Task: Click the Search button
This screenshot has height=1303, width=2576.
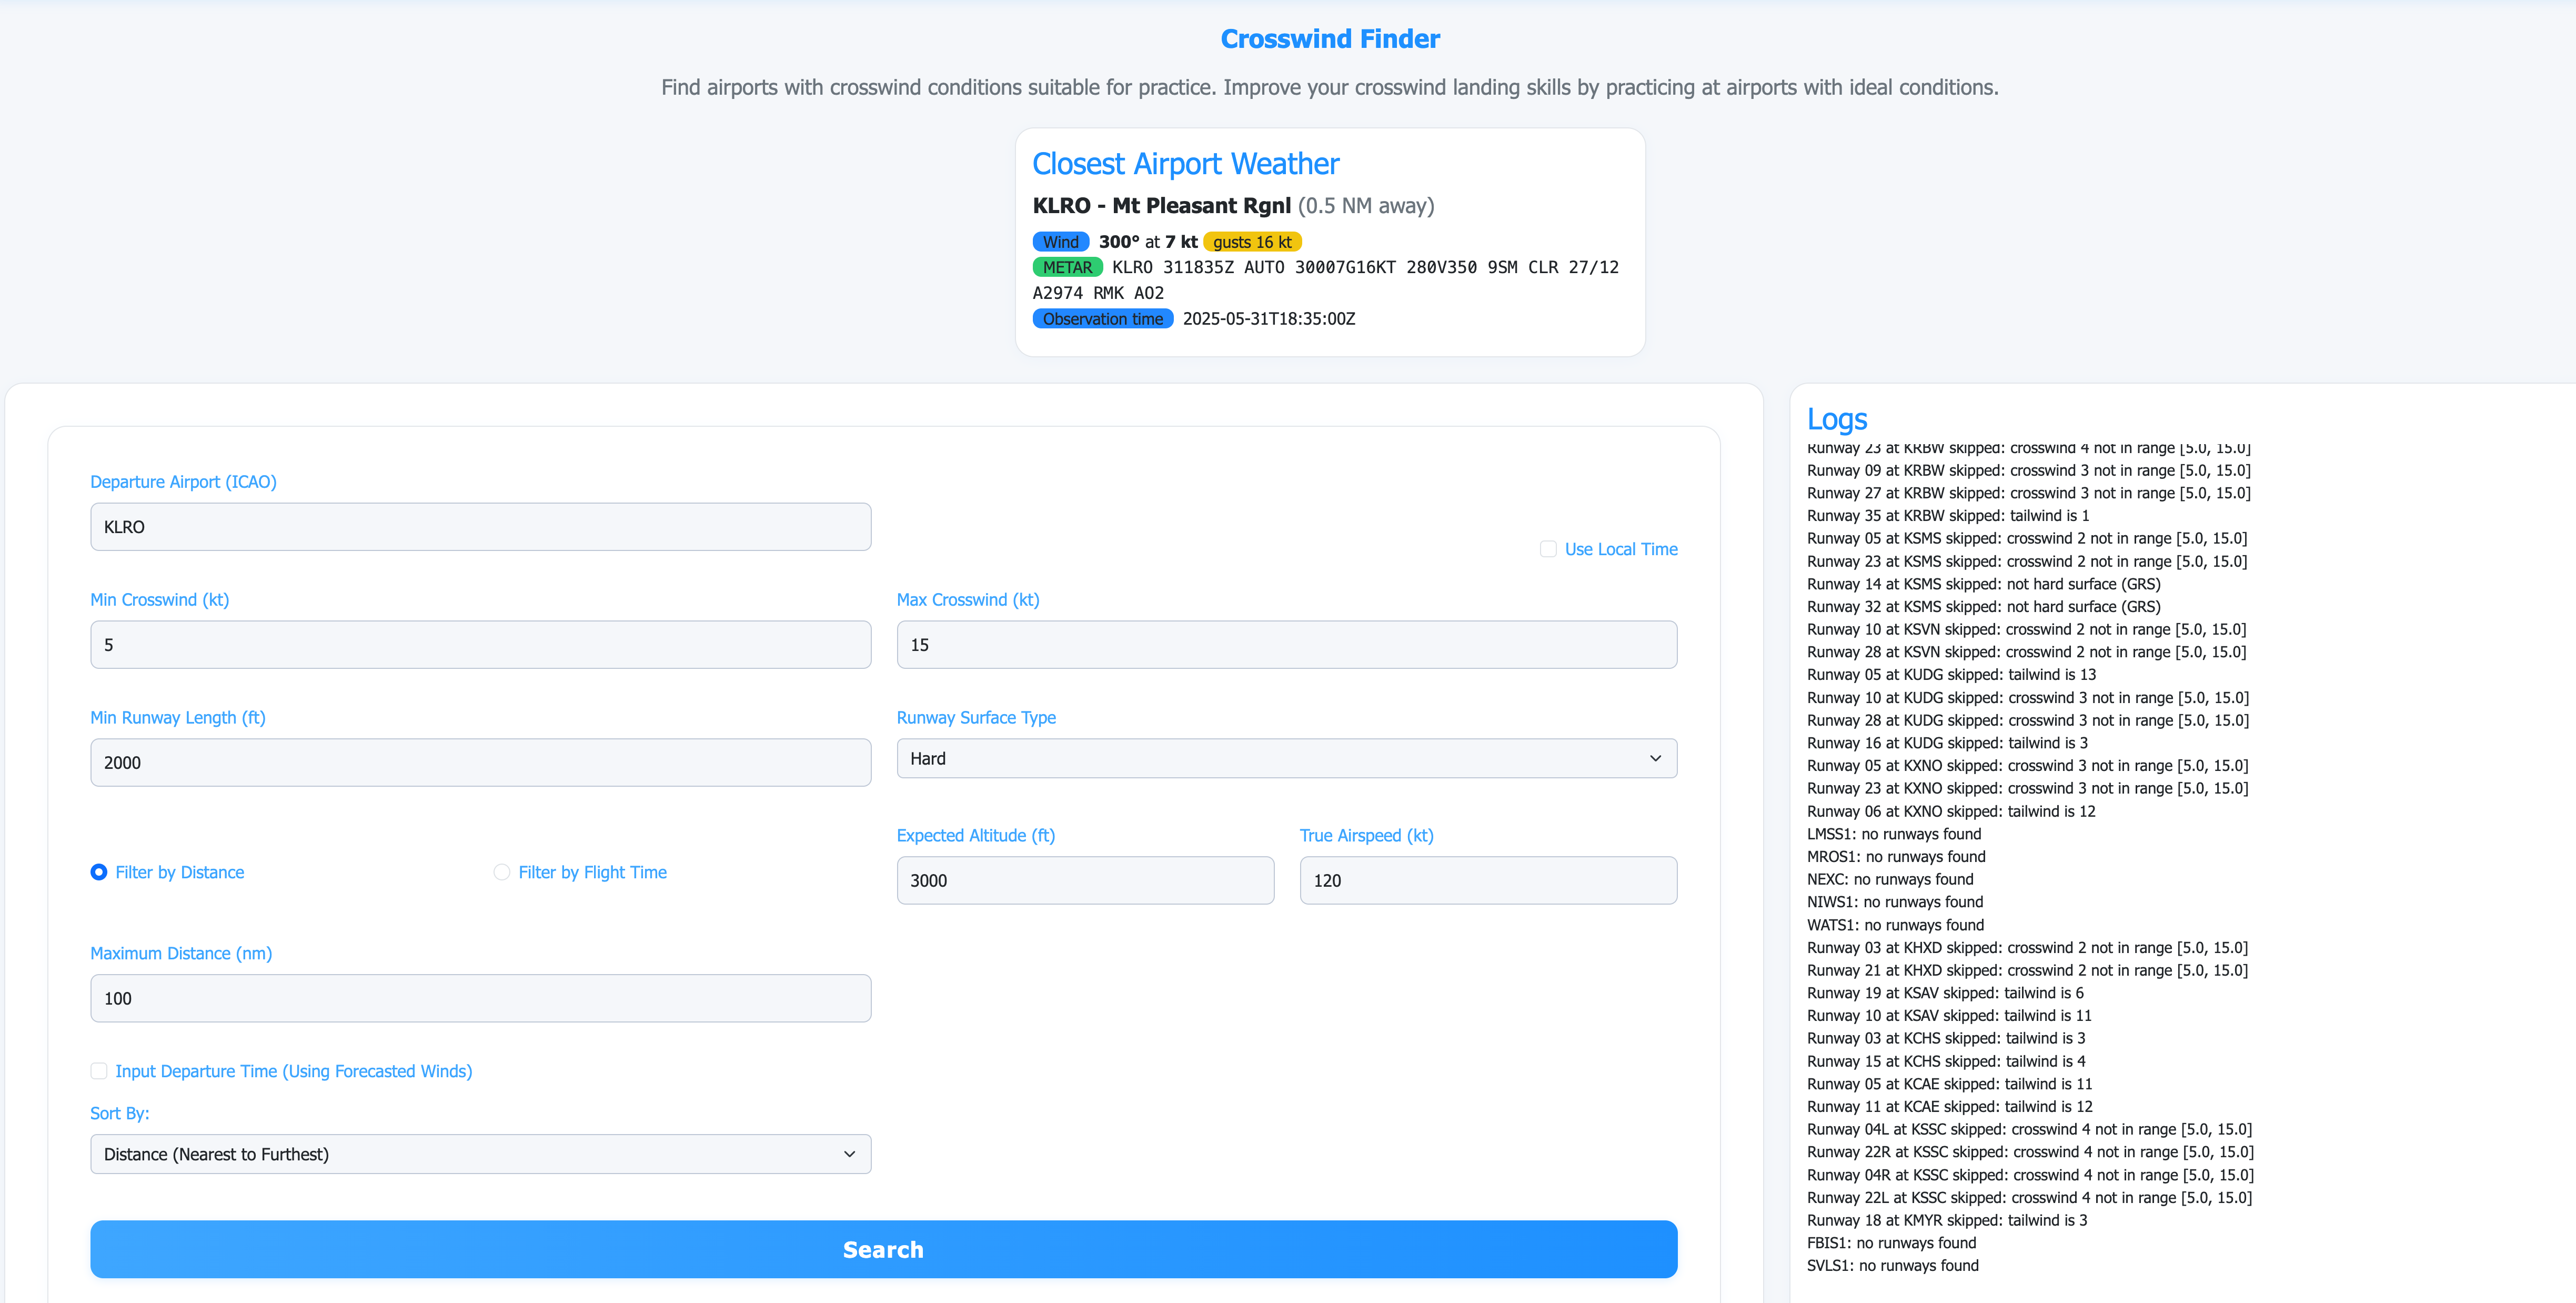Action: 883,1249
